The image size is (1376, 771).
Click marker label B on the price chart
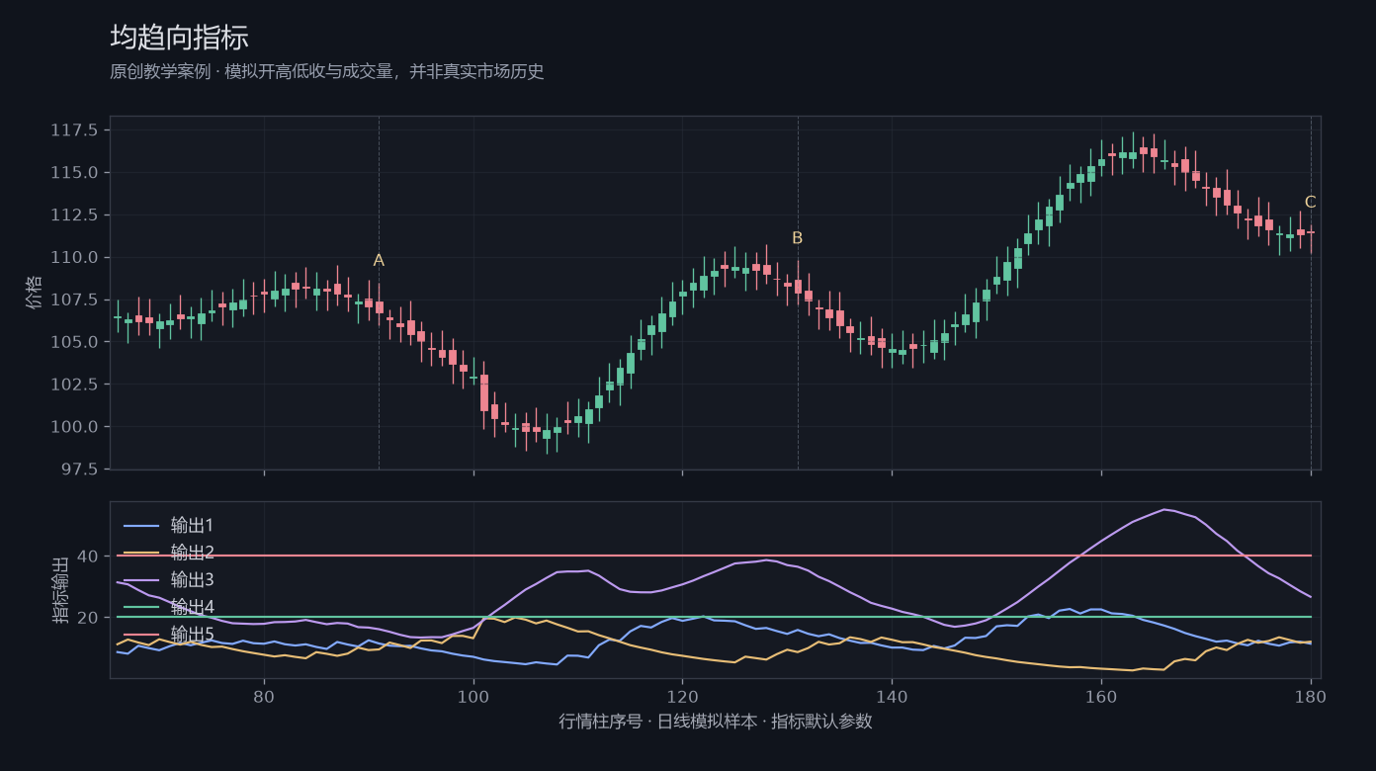[x=798, y=238]
